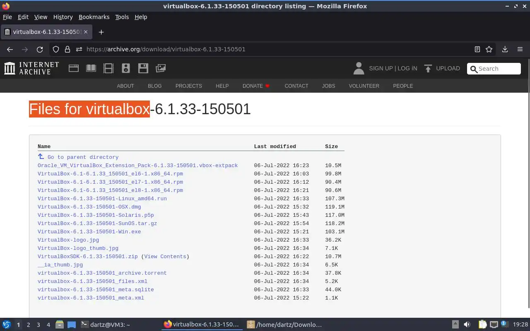Select the virtualbox-6.1.33 browser tab
This screenshot has width=530, height=331.
[46, 32]
